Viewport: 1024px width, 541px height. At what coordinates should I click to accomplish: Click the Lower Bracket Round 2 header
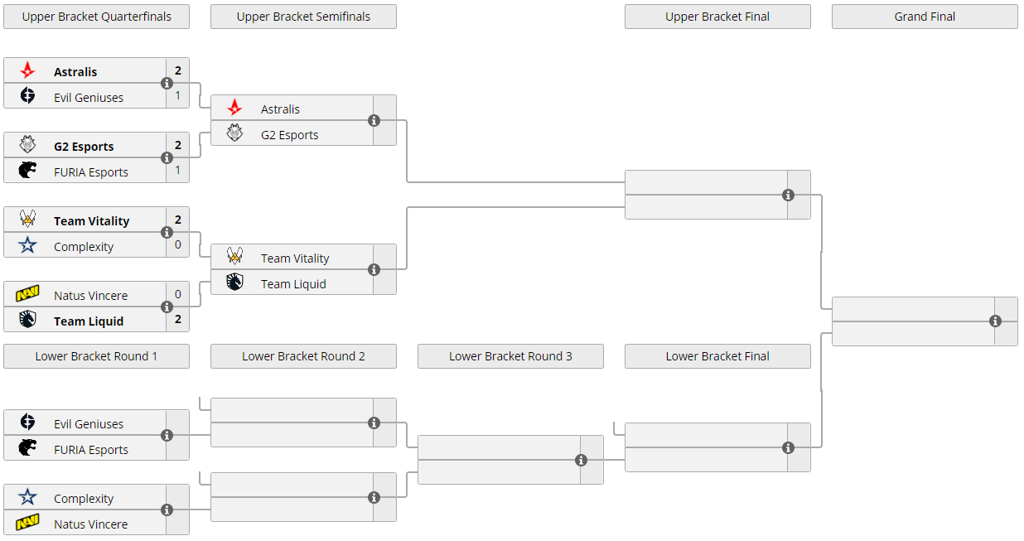(x=303, y=356)
